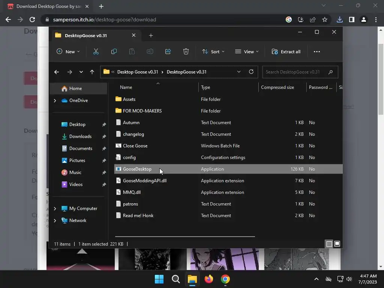Click the Copy icon in Explorer toolbar
Image resolution: width=384 pixels, height=288 pixels.
coord(114,52)
